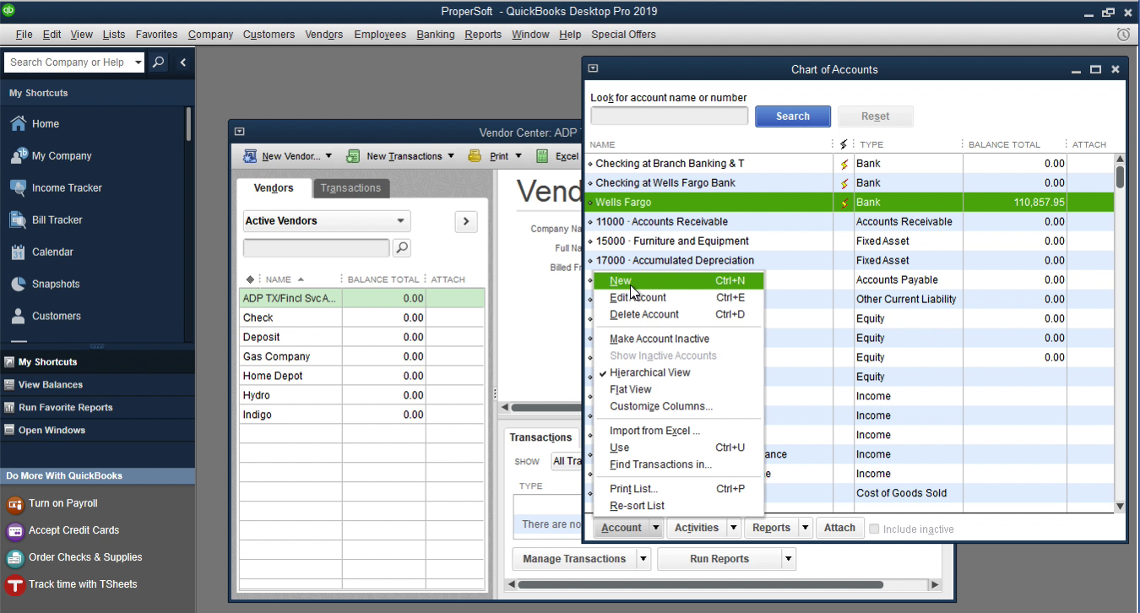
Task: Focus the account name or number search field
Action: coord(670,117)
